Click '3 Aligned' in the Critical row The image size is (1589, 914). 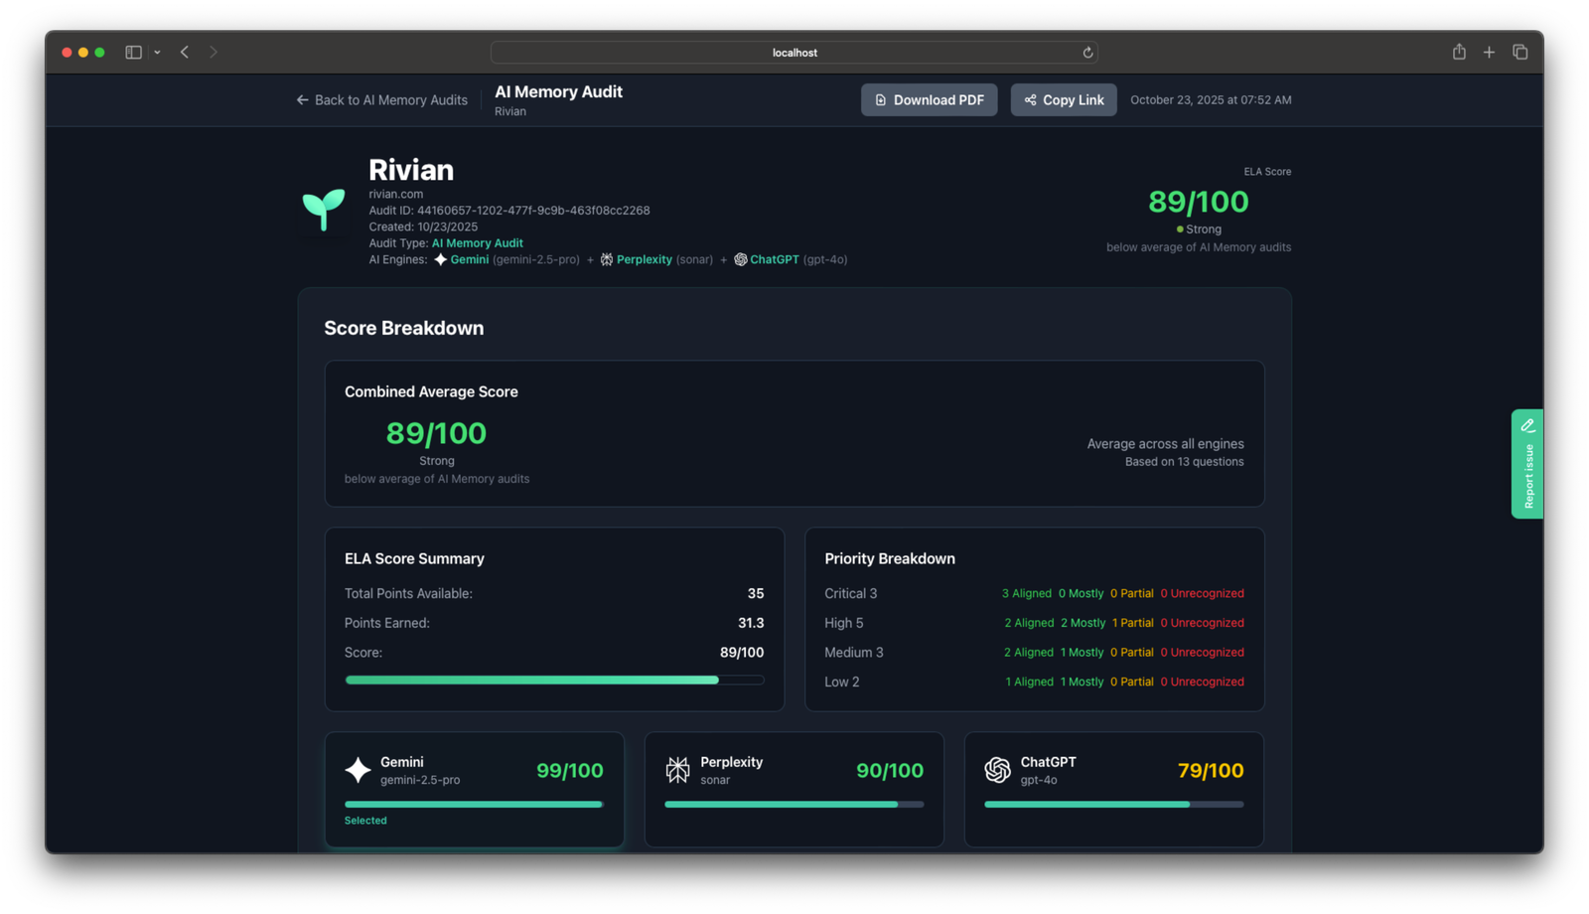click(1027, 593)
